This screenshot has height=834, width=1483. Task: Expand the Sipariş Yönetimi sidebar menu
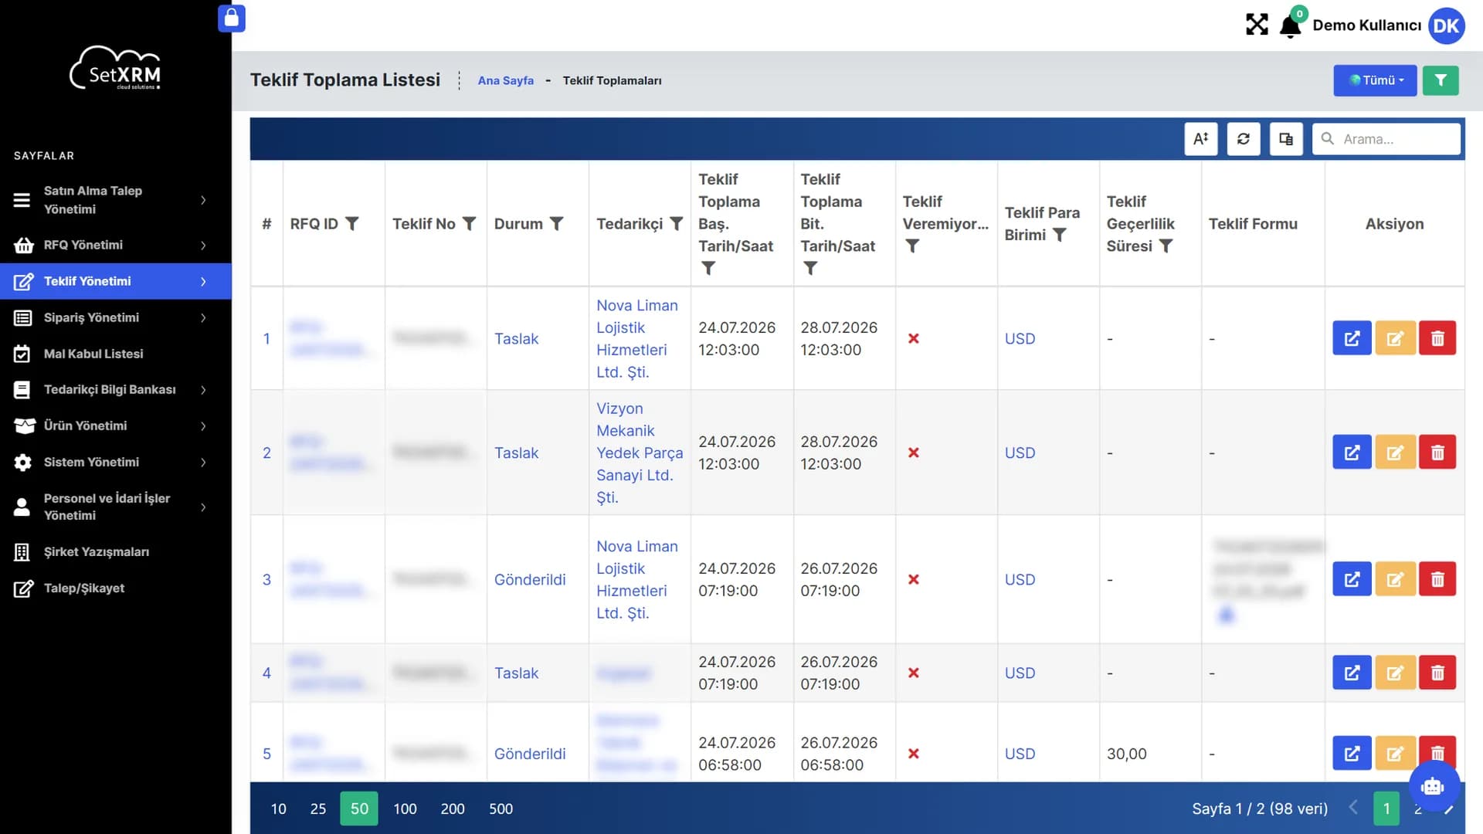116,317
